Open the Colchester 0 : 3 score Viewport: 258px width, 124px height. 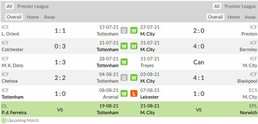[60, 46]
